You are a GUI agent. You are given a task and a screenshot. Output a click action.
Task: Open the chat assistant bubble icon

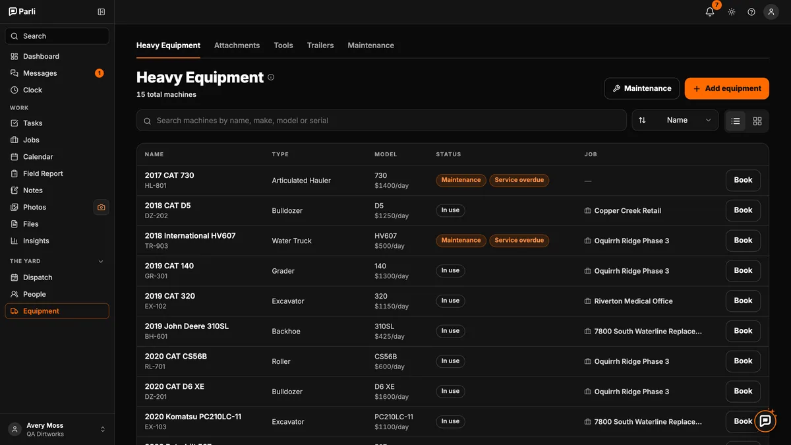(x=765, y=421)
